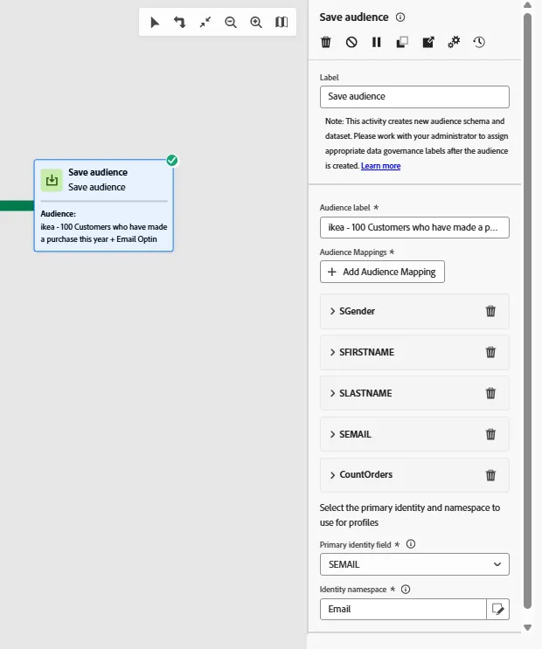This screenshot has height=649, width=542.
Task: Expand the SEMAIL mapping row
Action: (x=332, y=434)
